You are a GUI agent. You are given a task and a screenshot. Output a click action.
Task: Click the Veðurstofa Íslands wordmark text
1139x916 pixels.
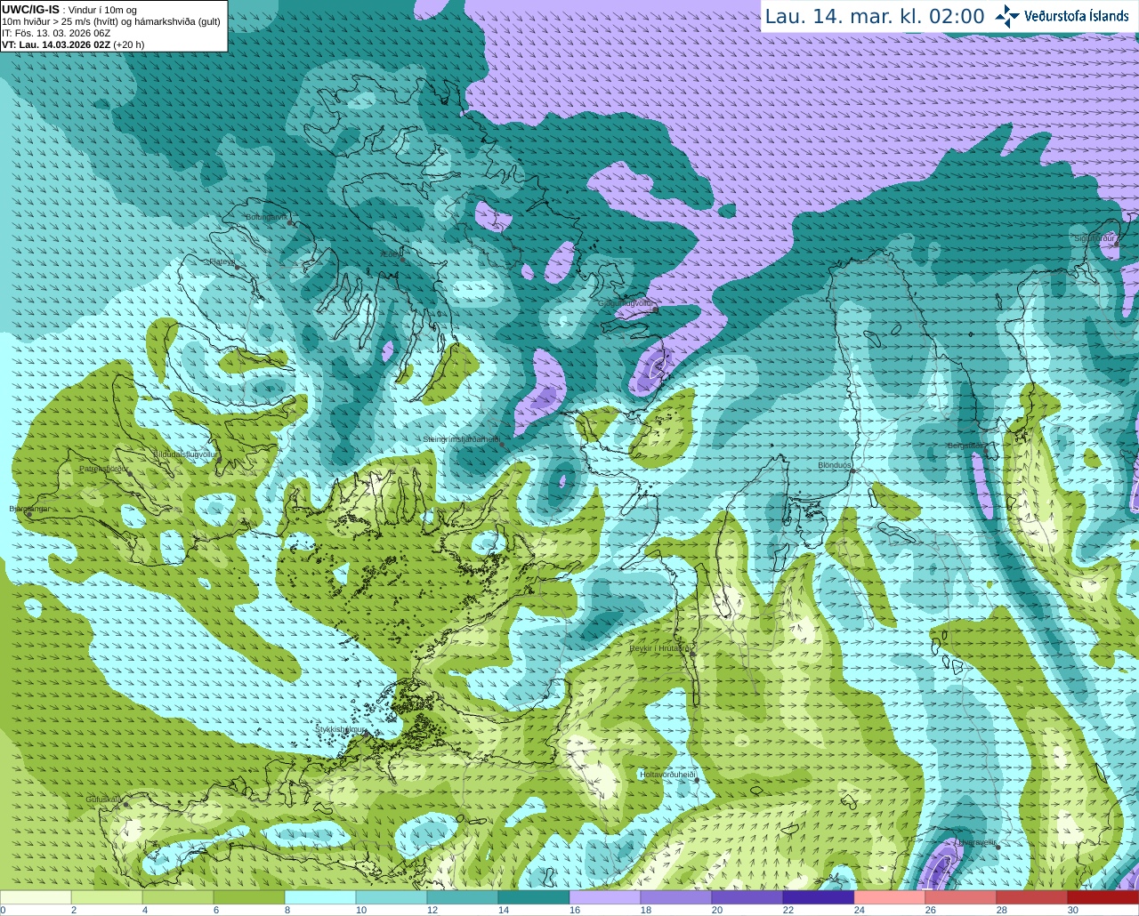(1077, 16)
